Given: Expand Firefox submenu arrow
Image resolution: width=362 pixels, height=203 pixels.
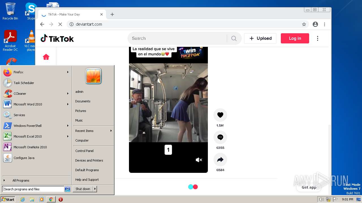Looking at the screenshot, I should click(68, 72).
